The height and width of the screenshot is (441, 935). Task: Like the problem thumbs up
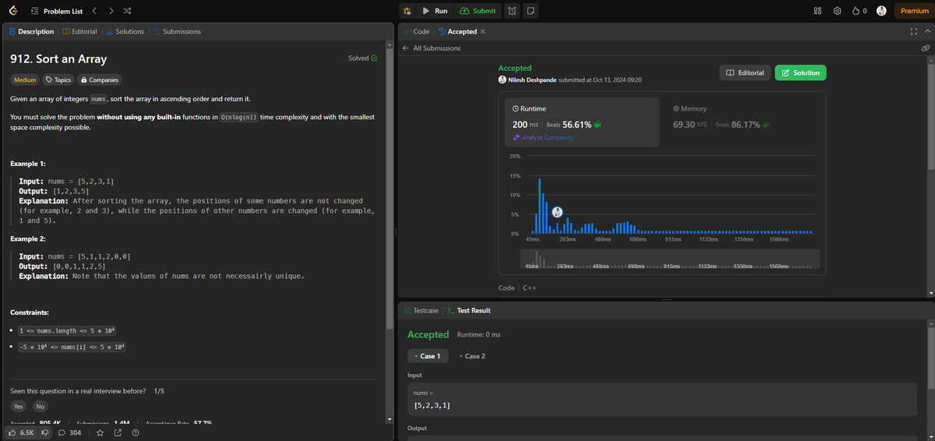tap(22, 432)
